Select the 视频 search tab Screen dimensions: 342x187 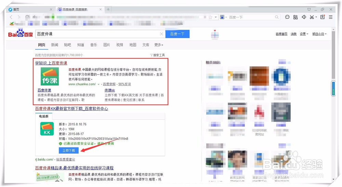119,45
